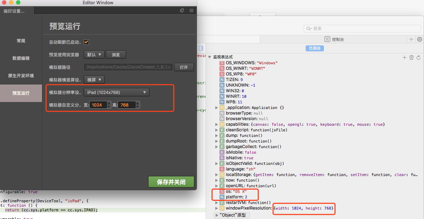This screenshot has width=424, height=219.
Task: Open the iPad (1024x768) resolution dropdown
Action: click(x=117, y=92)
